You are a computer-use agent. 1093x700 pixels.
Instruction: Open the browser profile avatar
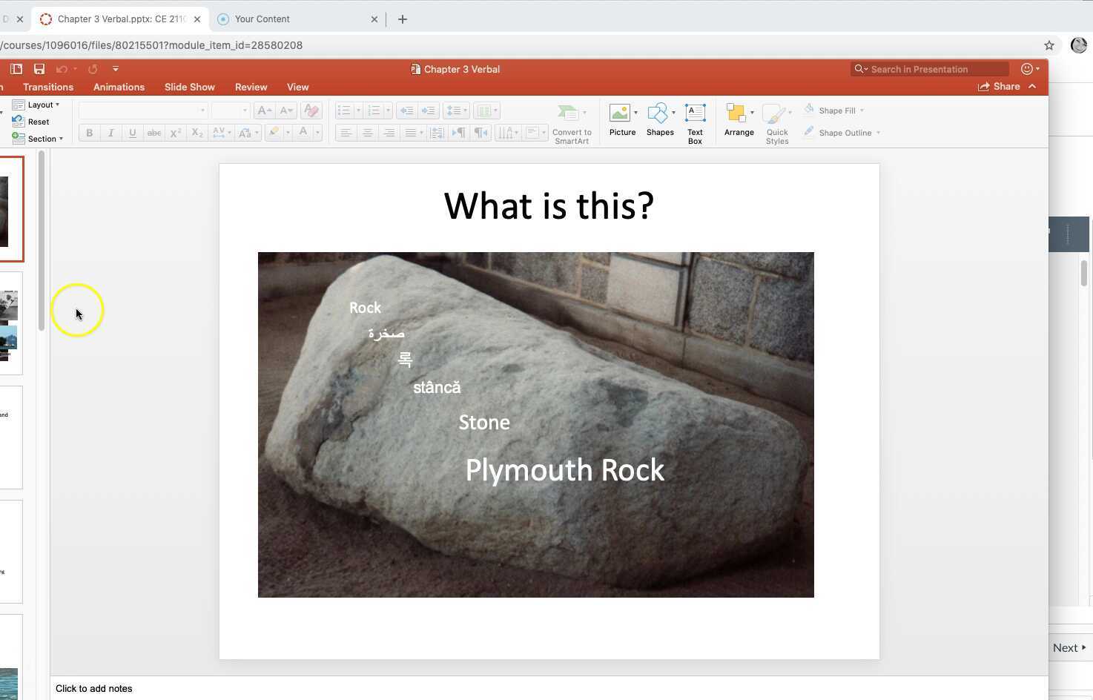(x=1079, y=45)
